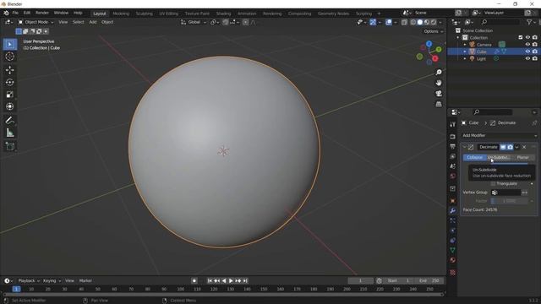The image size is (541, 304).
Task: Select the Select Box tool
Action: pos(10,45)
